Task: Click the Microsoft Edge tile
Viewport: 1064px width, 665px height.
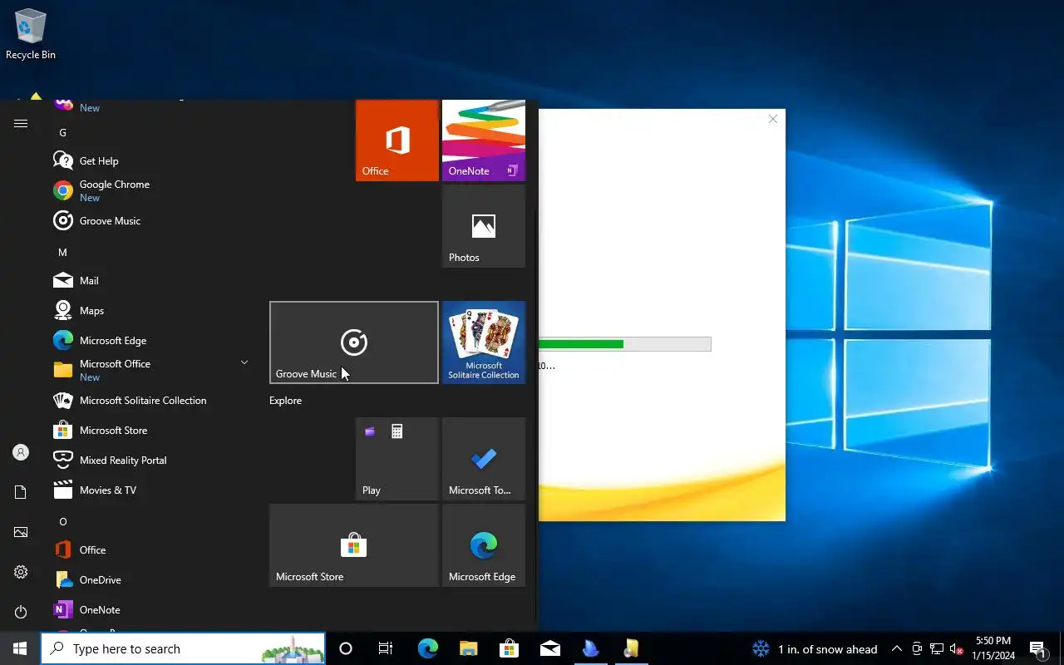Action: pyautogui.click(x=484, y=545)
